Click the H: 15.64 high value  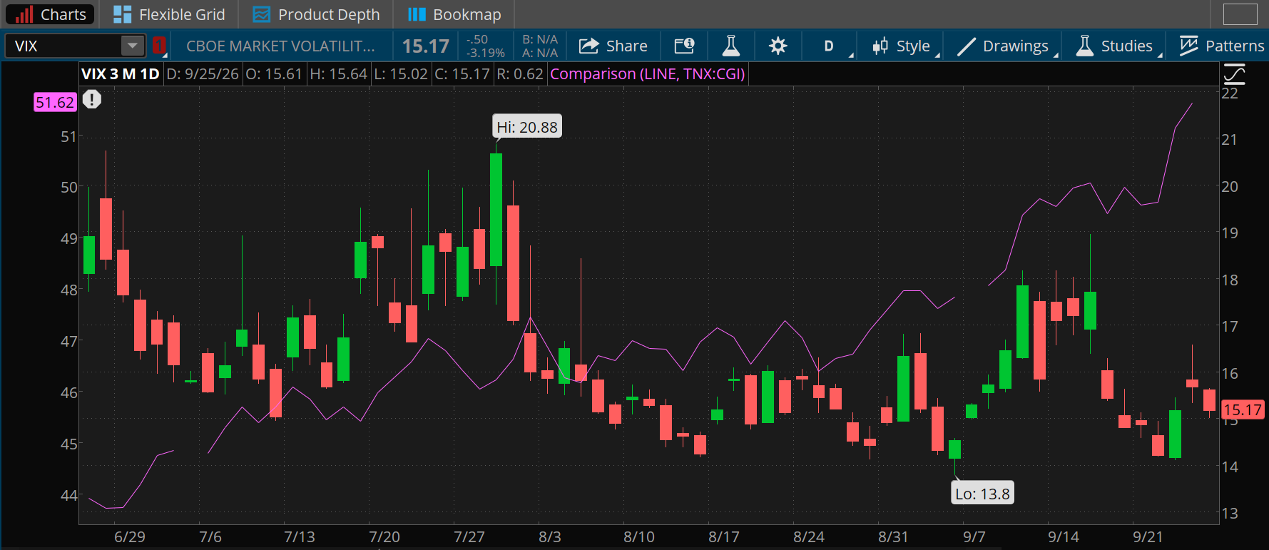click(x=338, y=74)
